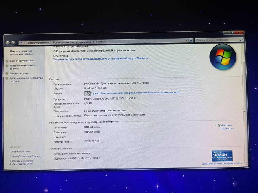
Task: Select product code 00371-OEM-8992671-00407
Action: point(85,158)
